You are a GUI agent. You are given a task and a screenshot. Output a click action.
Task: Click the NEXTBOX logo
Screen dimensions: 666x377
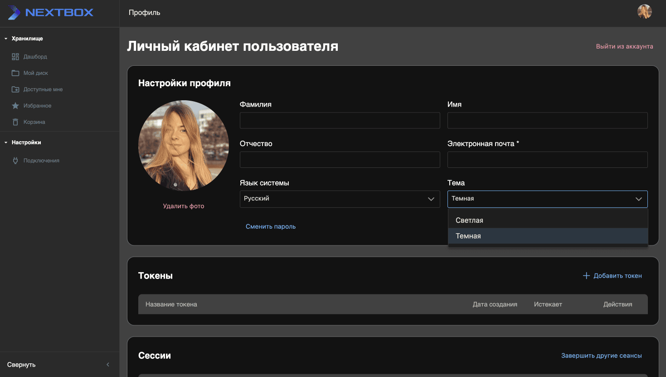point(51,13)
